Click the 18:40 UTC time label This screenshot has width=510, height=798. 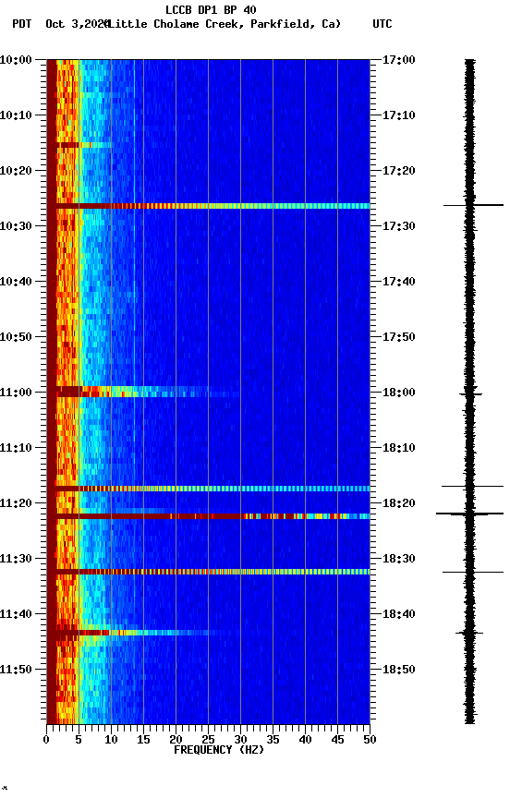click(x=399, y=614)
